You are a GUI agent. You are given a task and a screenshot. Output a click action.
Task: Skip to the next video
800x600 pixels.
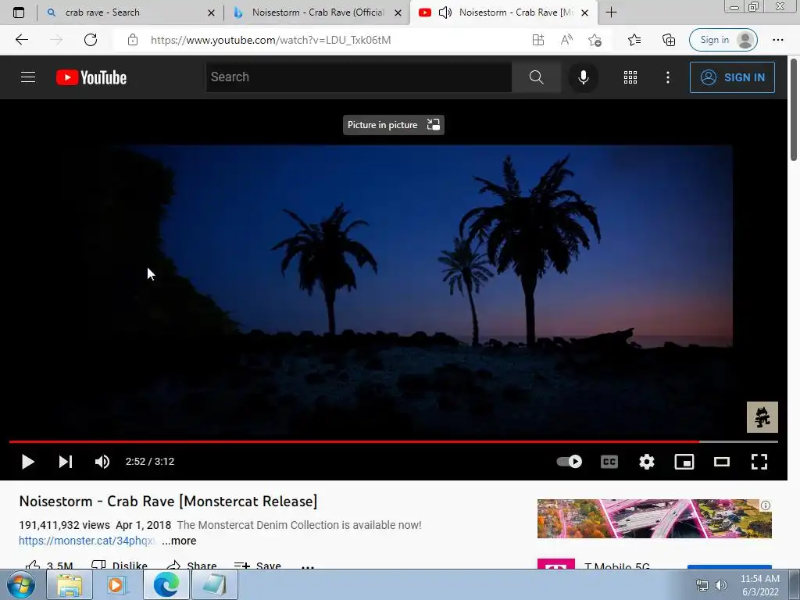(66, 462)
